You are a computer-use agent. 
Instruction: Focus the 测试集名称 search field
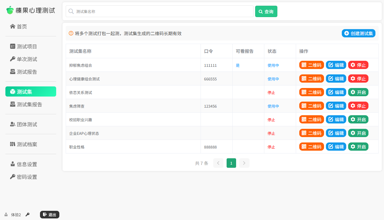[160, 11]
